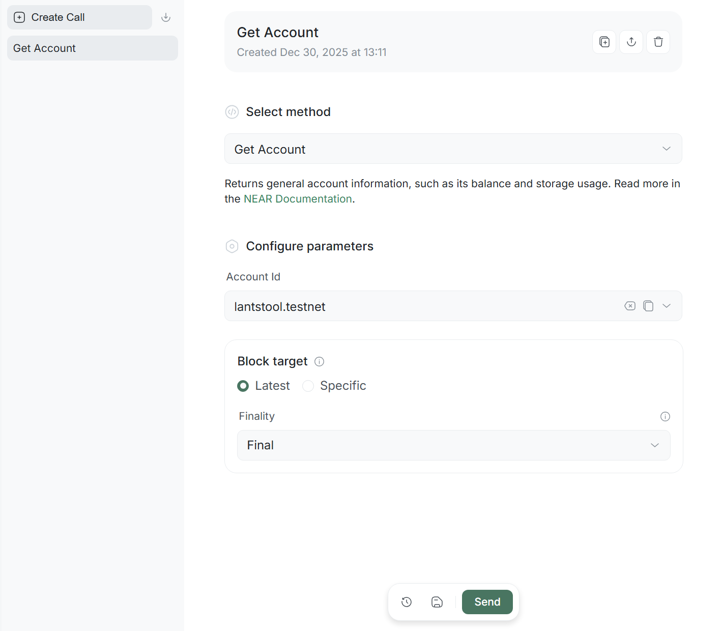Delete the Get Account call via trash icon

pos(658,42)
